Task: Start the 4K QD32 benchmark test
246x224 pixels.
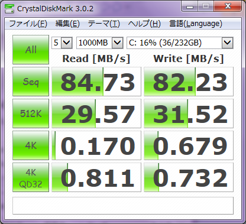Action: click(x=31, y=177)
